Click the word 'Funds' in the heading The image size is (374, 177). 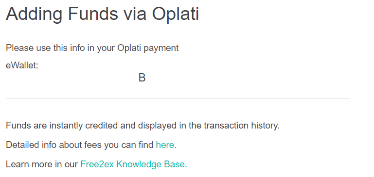pyautogui.click(x=93, y=13)
